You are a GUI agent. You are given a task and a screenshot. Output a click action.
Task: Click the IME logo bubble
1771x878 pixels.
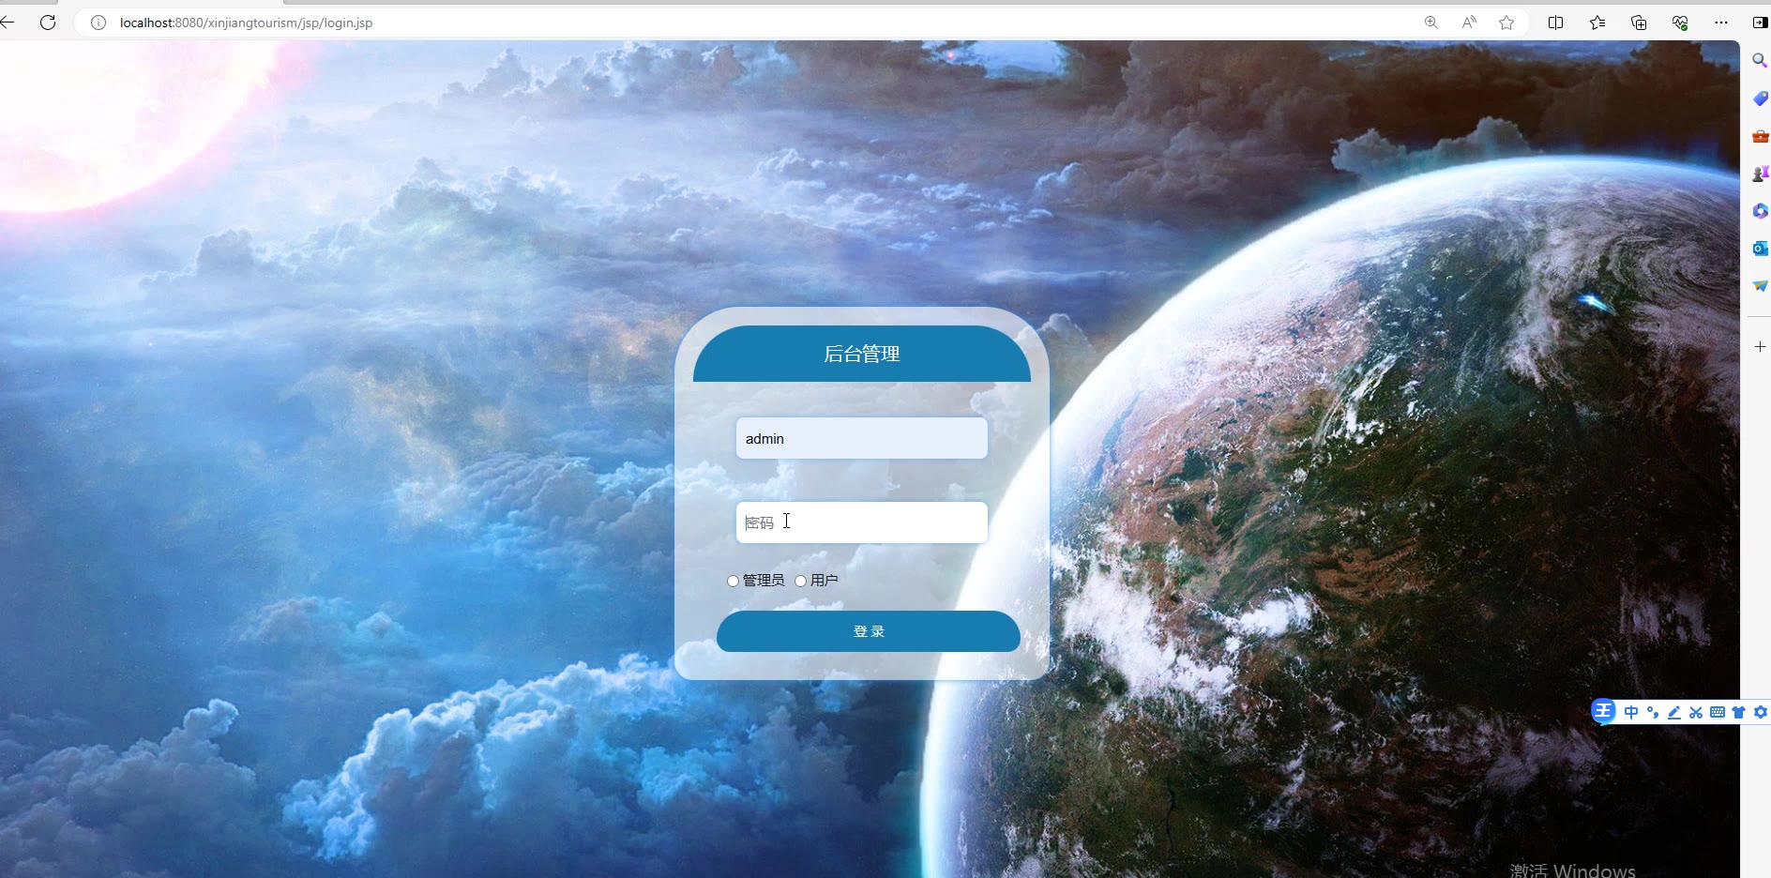pyautogui.click(x=1603, y=711)
